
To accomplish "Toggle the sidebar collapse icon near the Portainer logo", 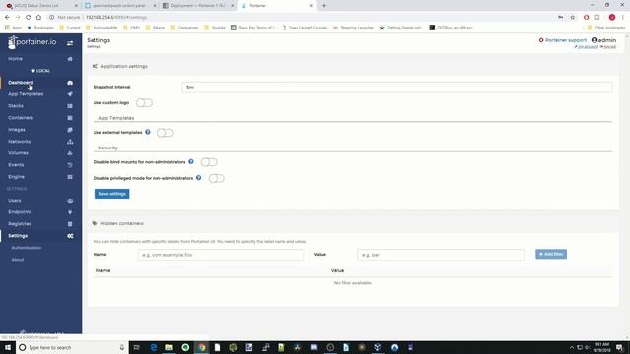I will pyautogui.click(x=70, y=43).
